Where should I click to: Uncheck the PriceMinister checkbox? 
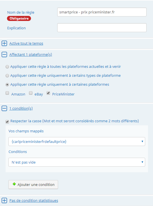[48, 93]
